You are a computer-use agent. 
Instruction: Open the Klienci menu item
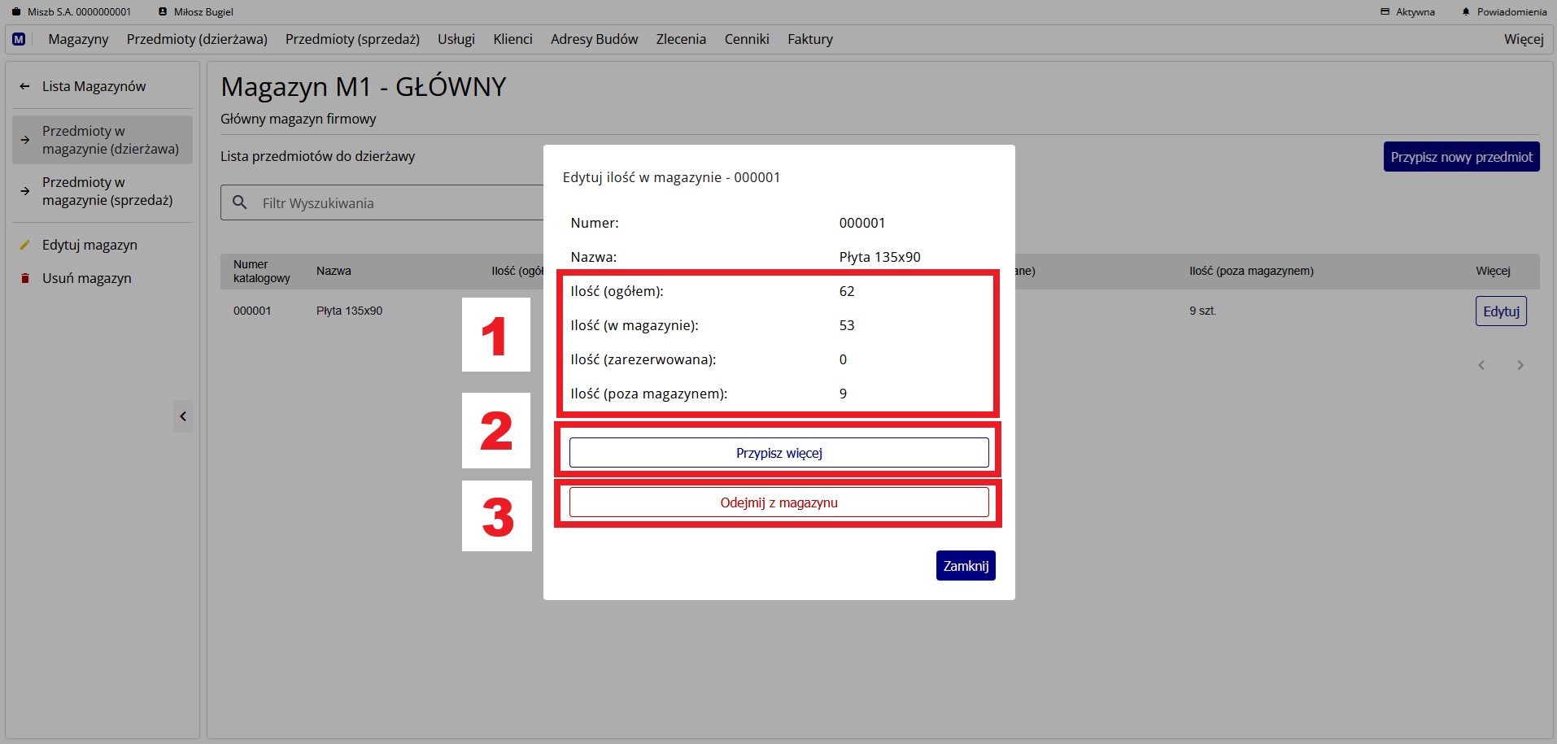pyautogui.click(x=512, y=39)
